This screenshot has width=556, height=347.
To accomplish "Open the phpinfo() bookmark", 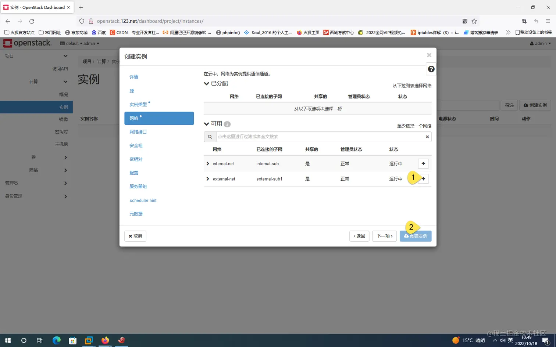I will click(x=228, y=32).
